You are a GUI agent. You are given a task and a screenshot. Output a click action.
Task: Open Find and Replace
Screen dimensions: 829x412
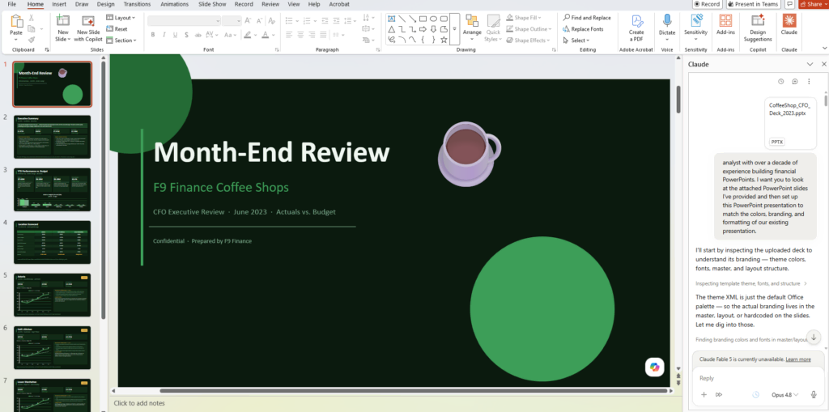(x=587, y=18)
